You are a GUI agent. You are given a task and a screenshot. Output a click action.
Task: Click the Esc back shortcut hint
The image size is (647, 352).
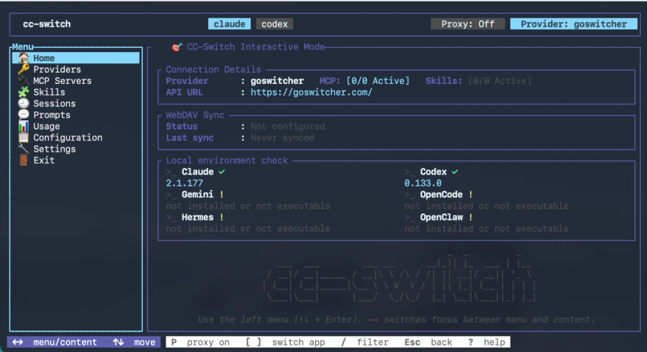click(x=428, y=342)
